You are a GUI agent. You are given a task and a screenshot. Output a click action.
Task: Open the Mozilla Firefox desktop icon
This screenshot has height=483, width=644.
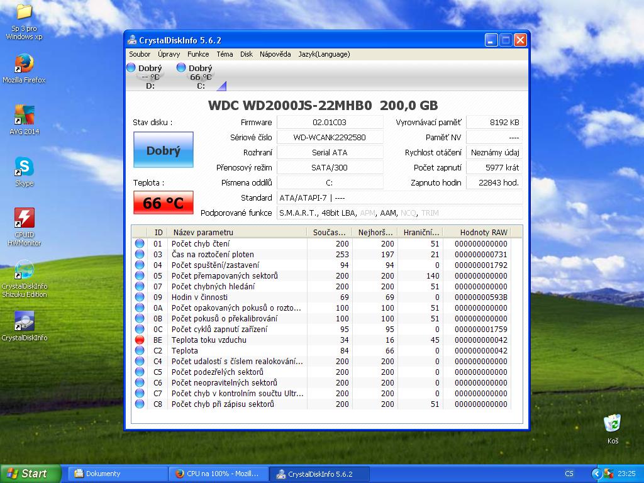(x=24, y=64)
